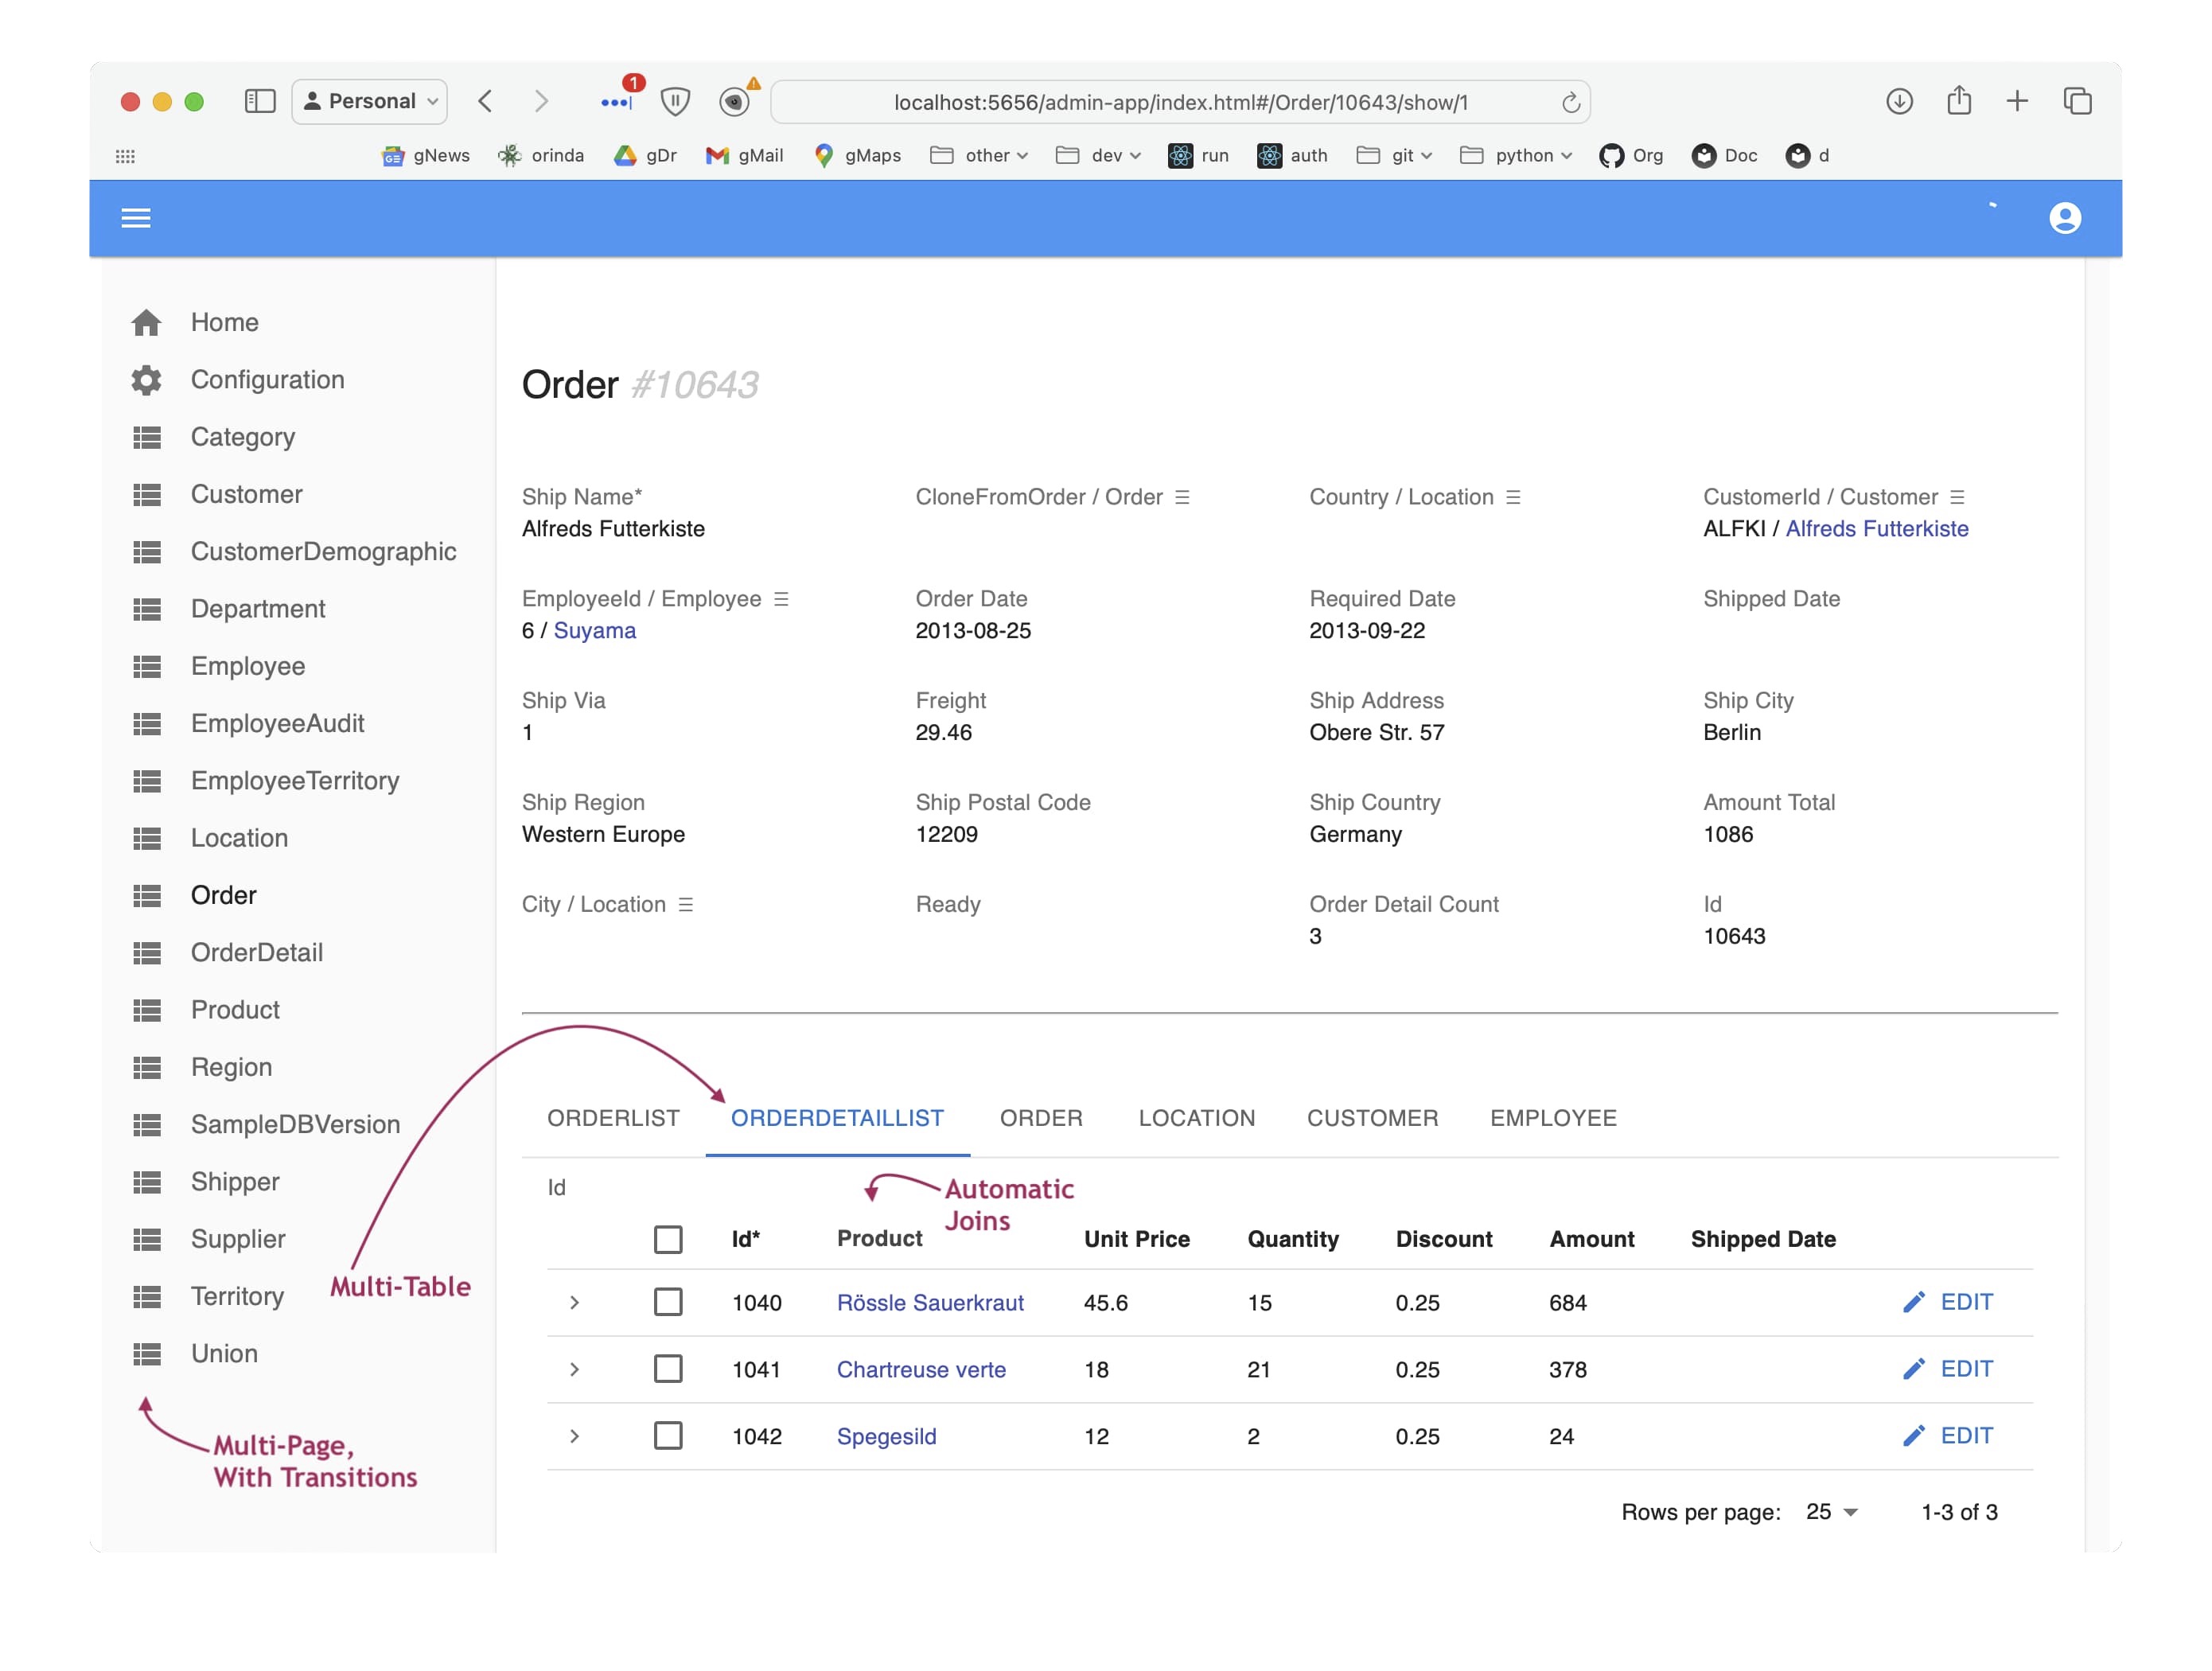
Task: Open the hamburger menu in blue header
Action: 136,218
